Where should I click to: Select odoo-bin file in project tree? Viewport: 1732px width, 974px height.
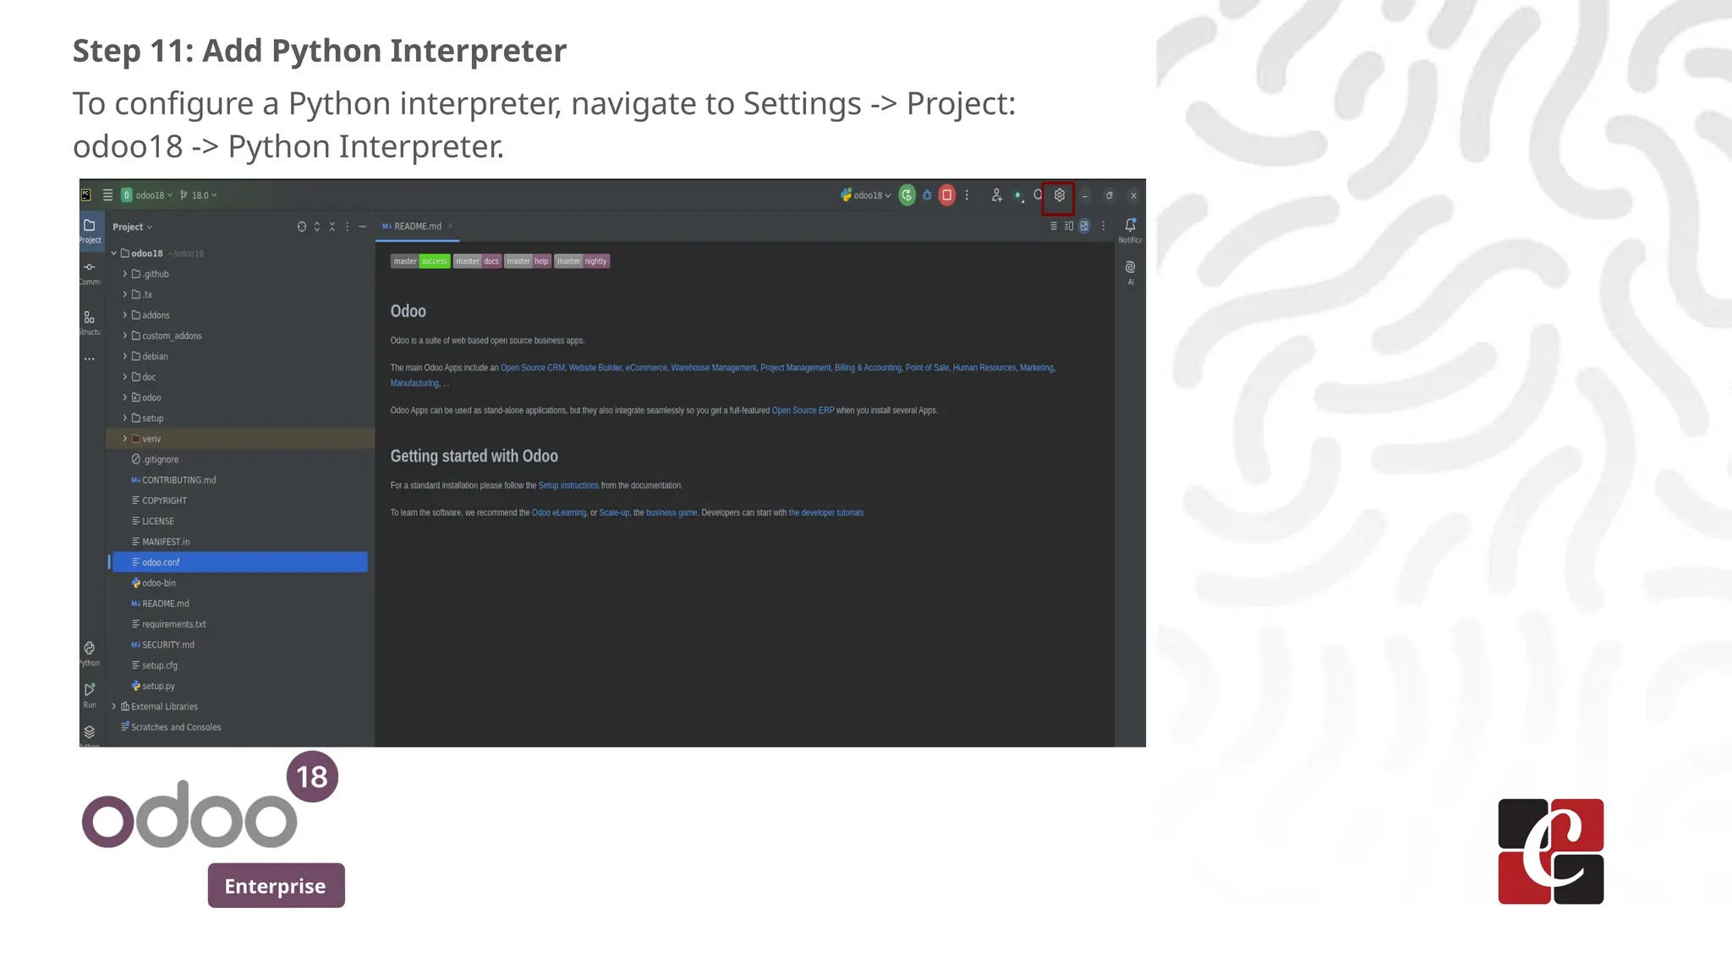pos(159,583)
